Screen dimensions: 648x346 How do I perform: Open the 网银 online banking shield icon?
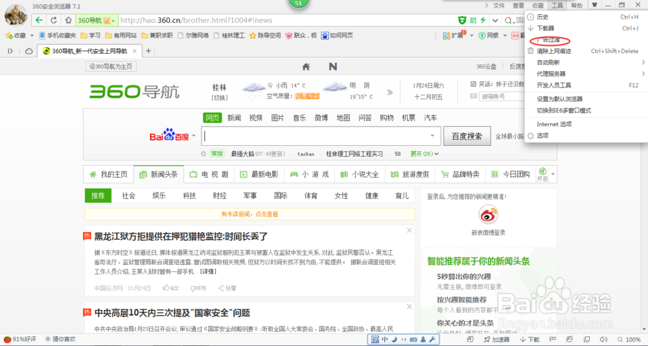click(x=482, y=36)
